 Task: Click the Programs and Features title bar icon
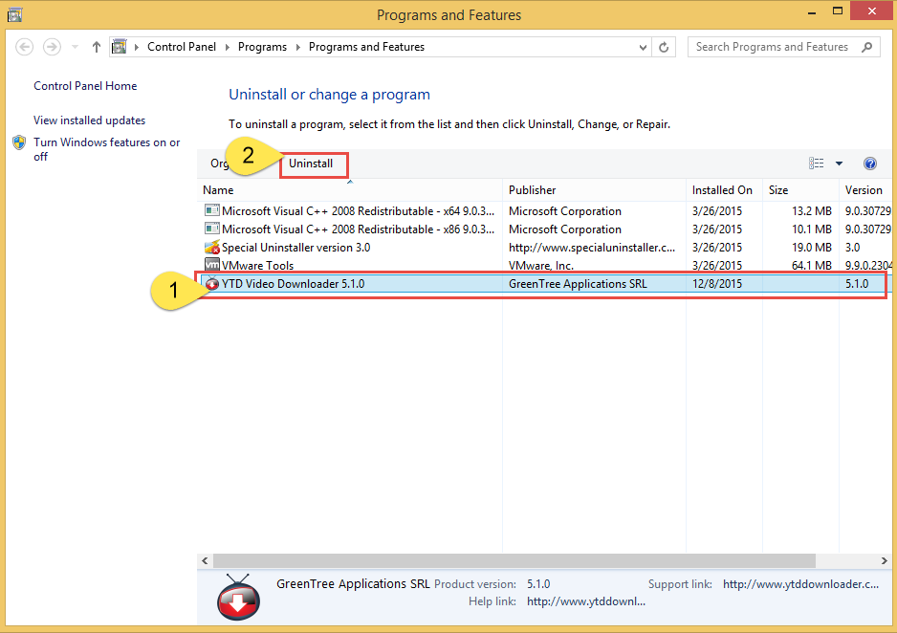[x=14, y=14]
